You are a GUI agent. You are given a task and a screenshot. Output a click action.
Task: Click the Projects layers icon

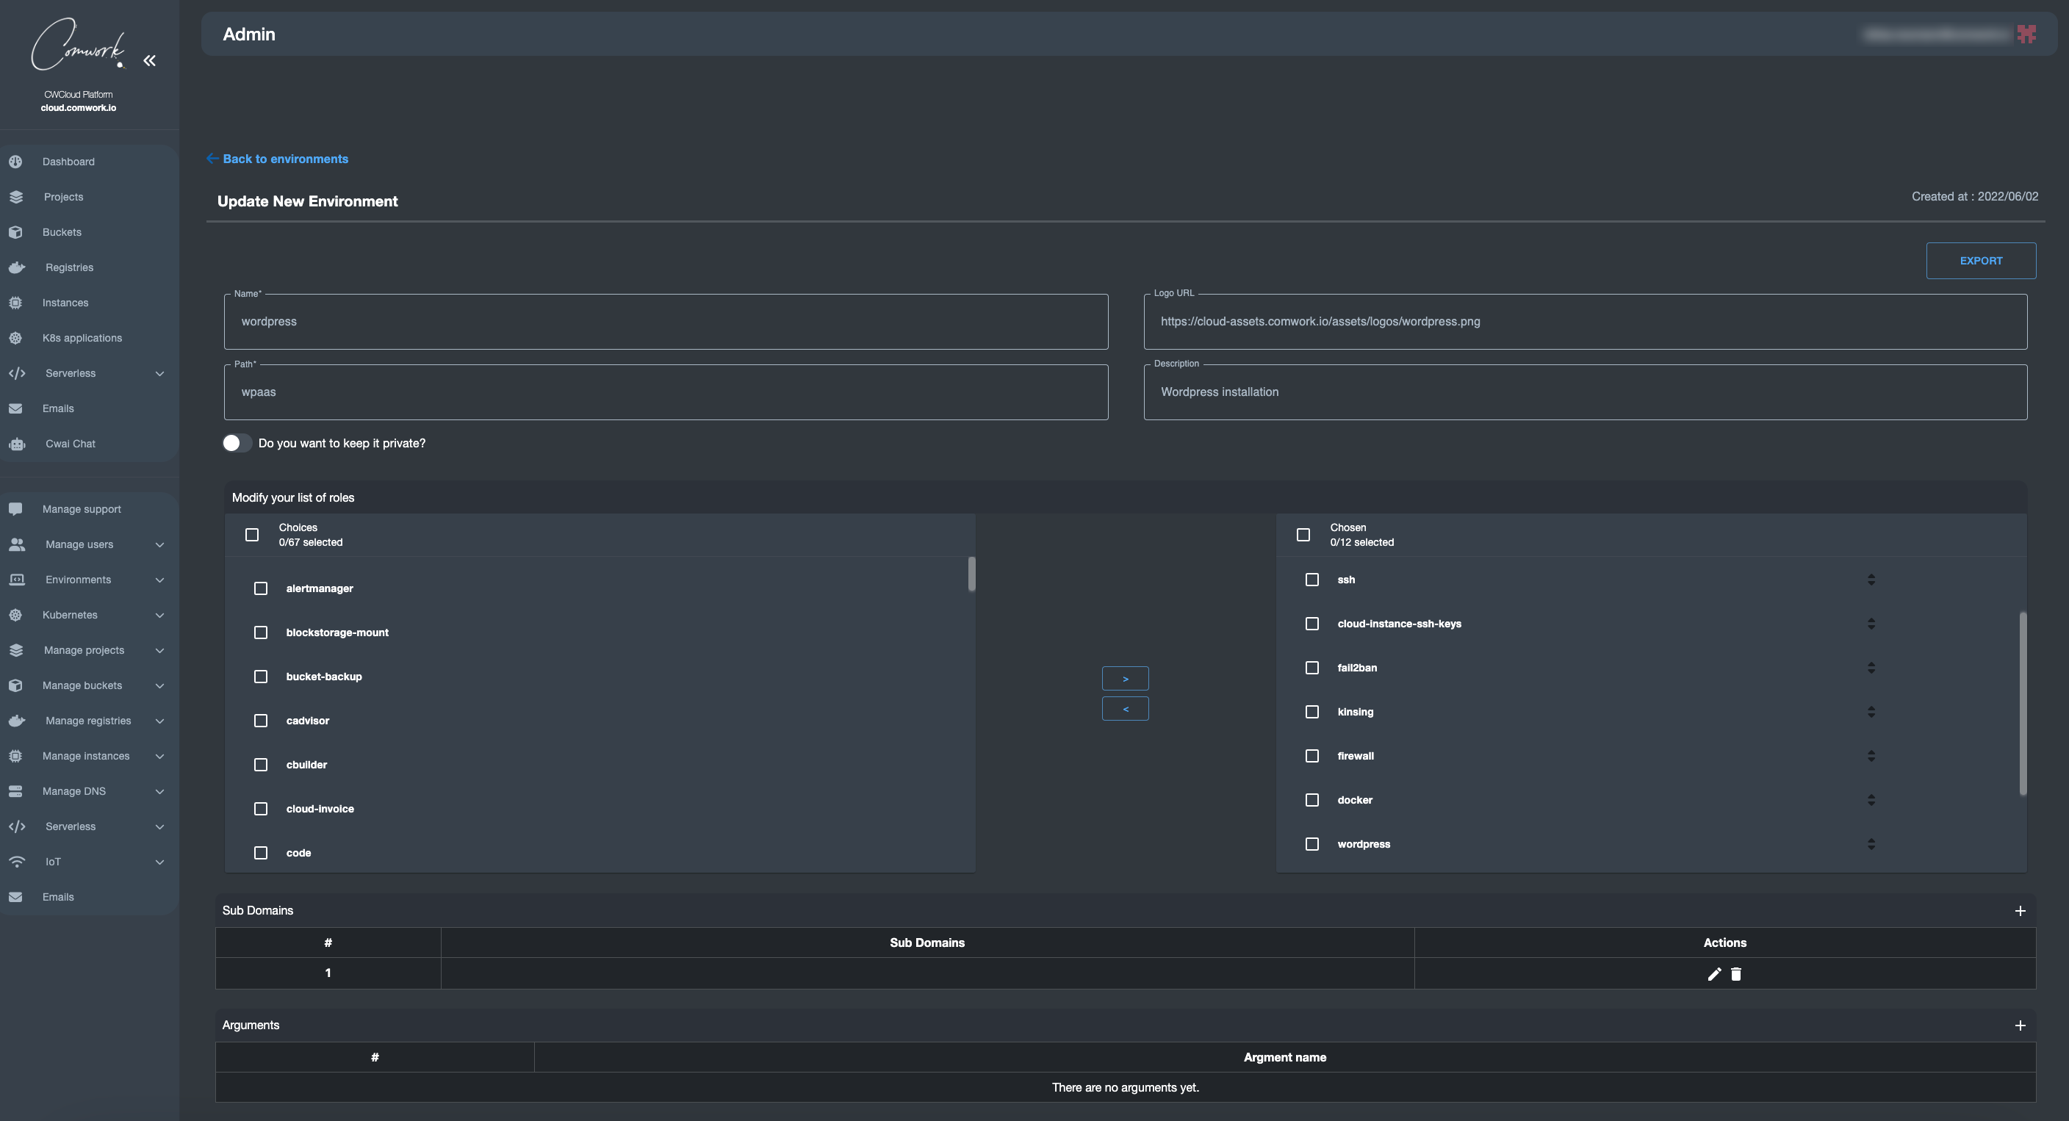15,197
